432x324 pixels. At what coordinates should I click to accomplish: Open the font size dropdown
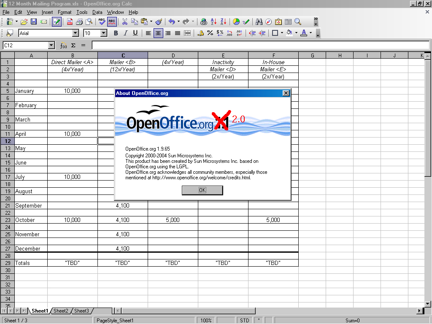pos(104,33)
